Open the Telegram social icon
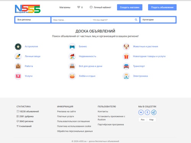Image resolution: width=191 pixels, height=143 pixels. pyautogui.click(x=154, y=112)
